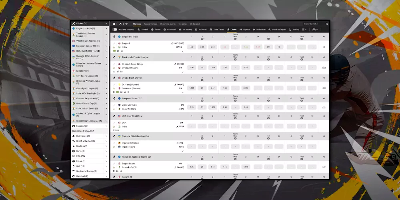
Task: Expand Second XI (1) sidebar entry
Action: tap(106, 71)
